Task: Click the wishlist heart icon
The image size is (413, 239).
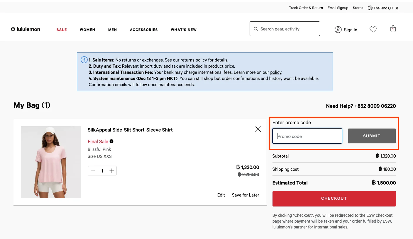Action: coord(373,29)
